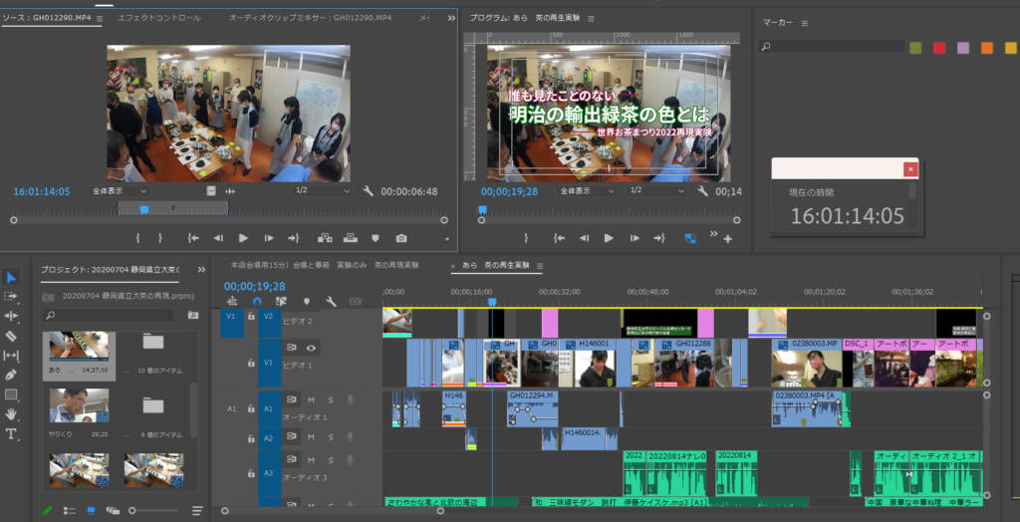Click nest sequence icon in timeline header
1020x522 pixels.
click(232, 302)
